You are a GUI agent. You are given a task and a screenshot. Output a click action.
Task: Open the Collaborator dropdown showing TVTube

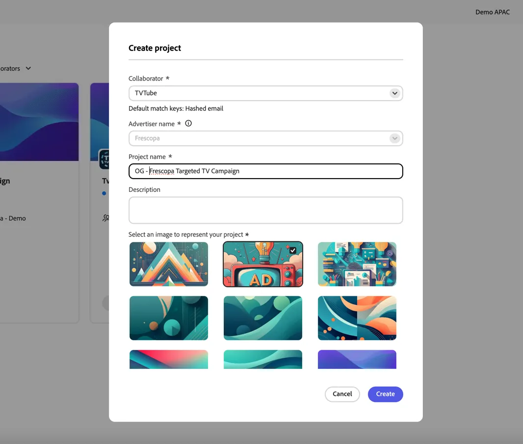(265, 93)
